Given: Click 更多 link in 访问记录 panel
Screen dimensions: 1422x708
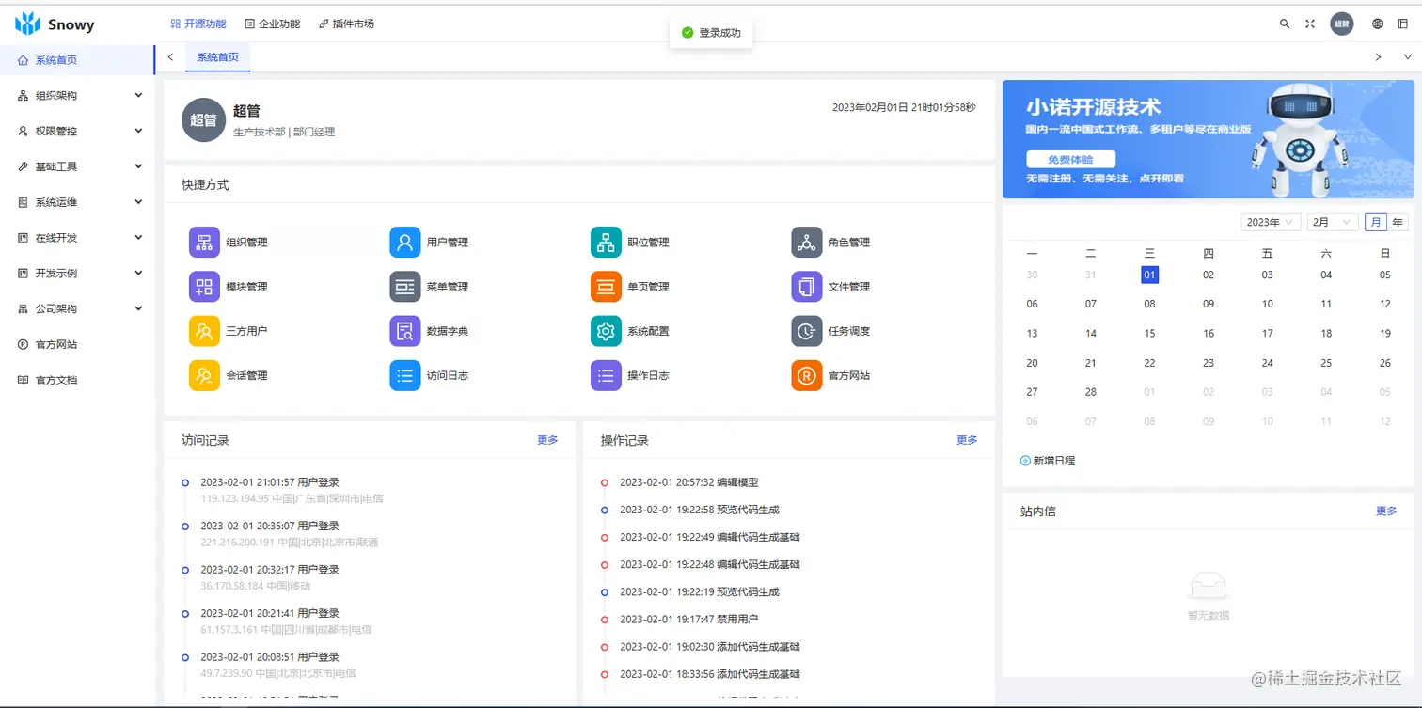Looking at the screenshot, I should [547, 440].
